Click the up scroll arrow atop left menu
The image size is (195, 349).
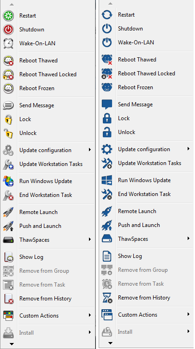(12, 5)
